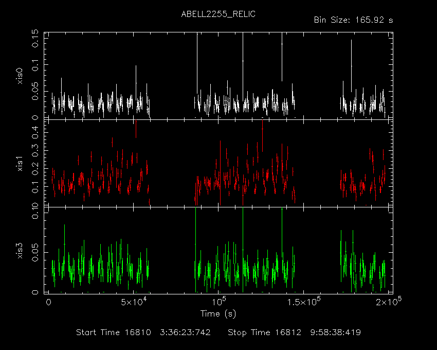Click the 0.4 tick label on xis1 axis
This screenshot has height=350, width=437.
point(35,132)
